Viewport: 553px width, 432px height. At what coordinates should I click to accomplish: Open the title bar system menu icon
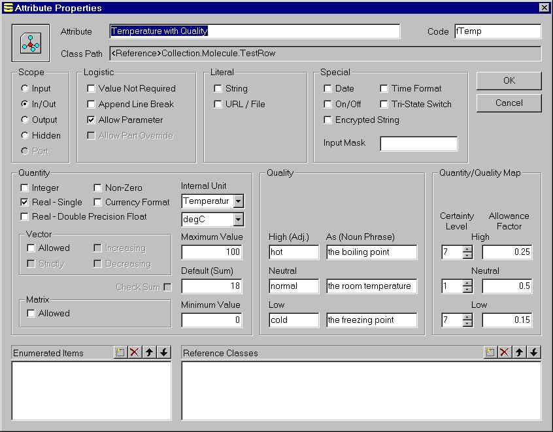[x=7, y=7]
